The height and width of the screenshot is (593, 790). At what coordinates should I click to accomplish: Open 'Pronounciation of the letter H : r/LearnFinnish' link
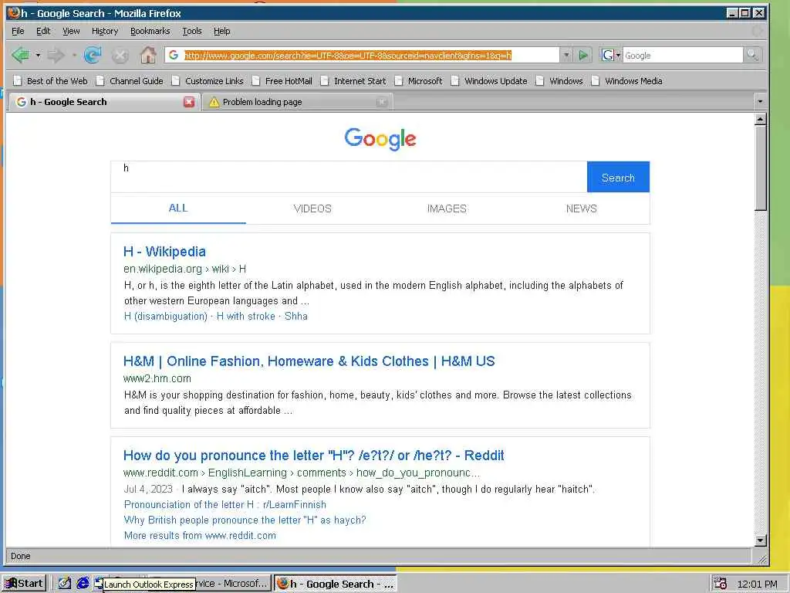[x=225, y=505]
